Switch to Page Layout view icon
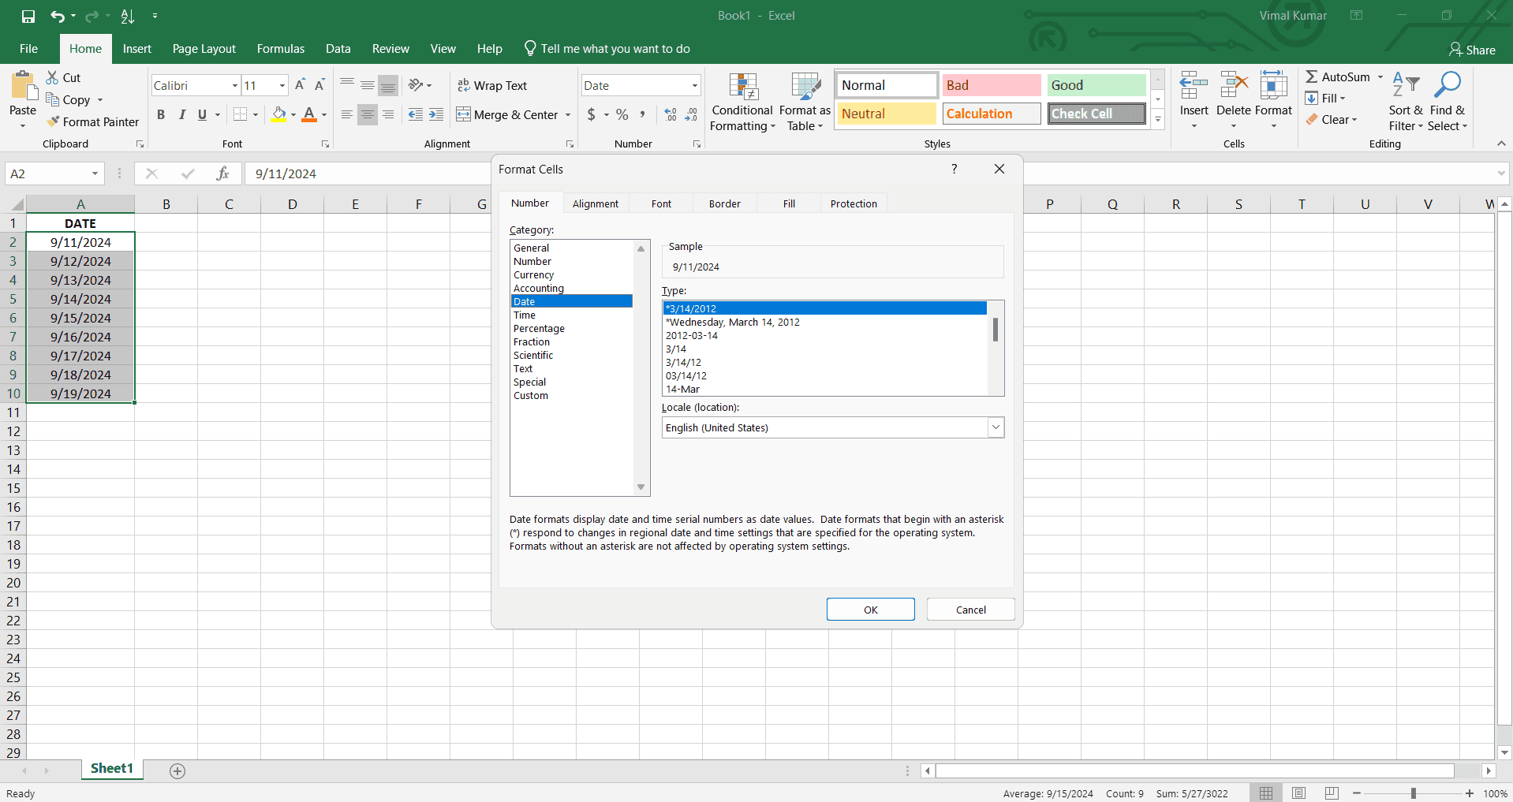The width and height of the screenshot is (1513, 802). 1298,793
